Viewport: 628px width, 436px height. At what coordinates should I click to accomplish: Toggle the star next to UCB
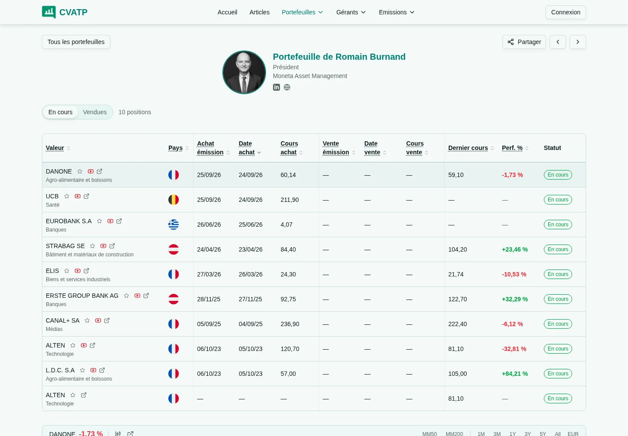(67, 196)
